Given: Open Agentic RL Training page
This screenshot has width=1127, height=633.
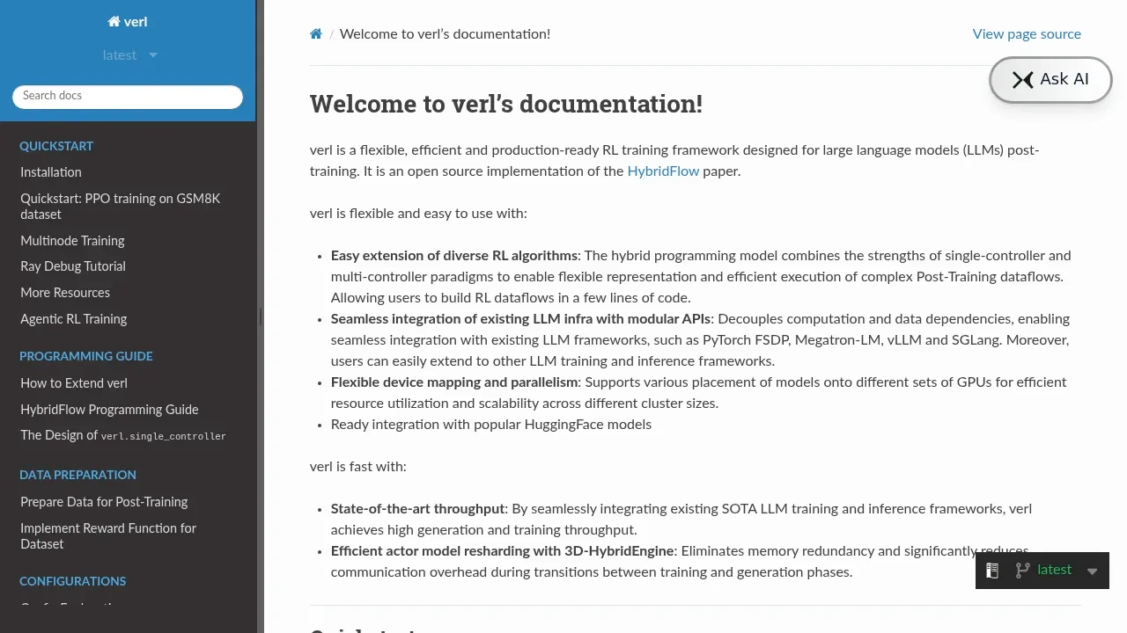Looking at the screenshot, I should click(74, 319).
